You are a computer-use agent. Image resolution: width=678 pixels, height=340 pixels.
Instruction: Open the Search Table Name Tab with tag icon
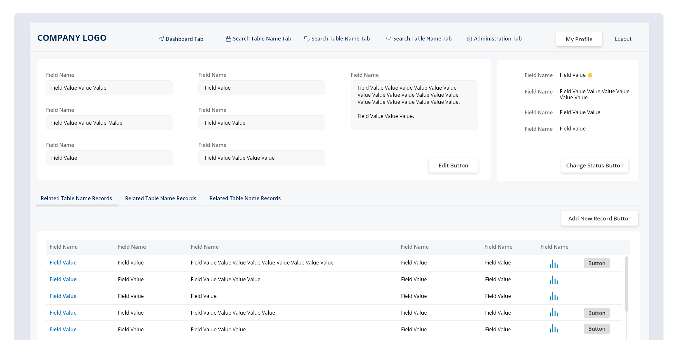337,39
